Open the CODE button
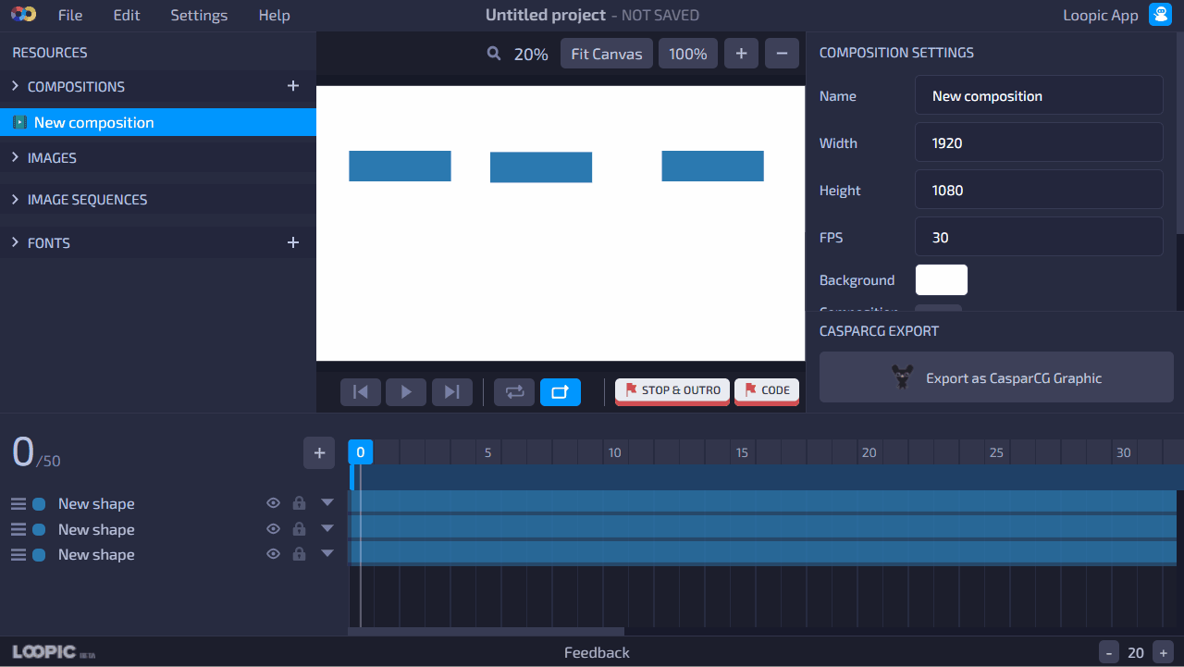This screenshot has width=1184, height=667. click(x=767, y=390)
